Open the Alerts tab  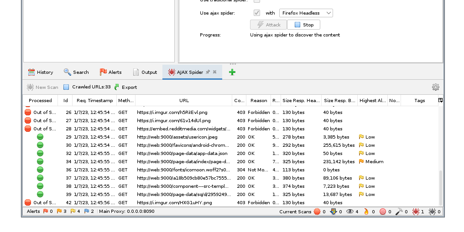coord(110,72)
